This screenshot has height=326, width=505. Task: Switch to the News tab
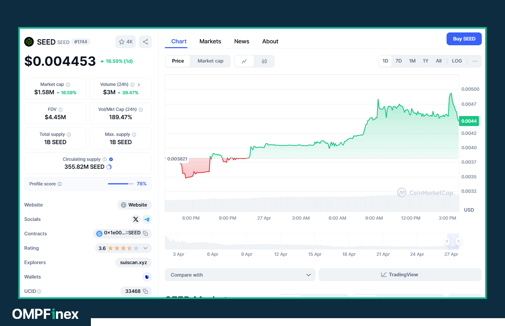[x=242, y=41]
